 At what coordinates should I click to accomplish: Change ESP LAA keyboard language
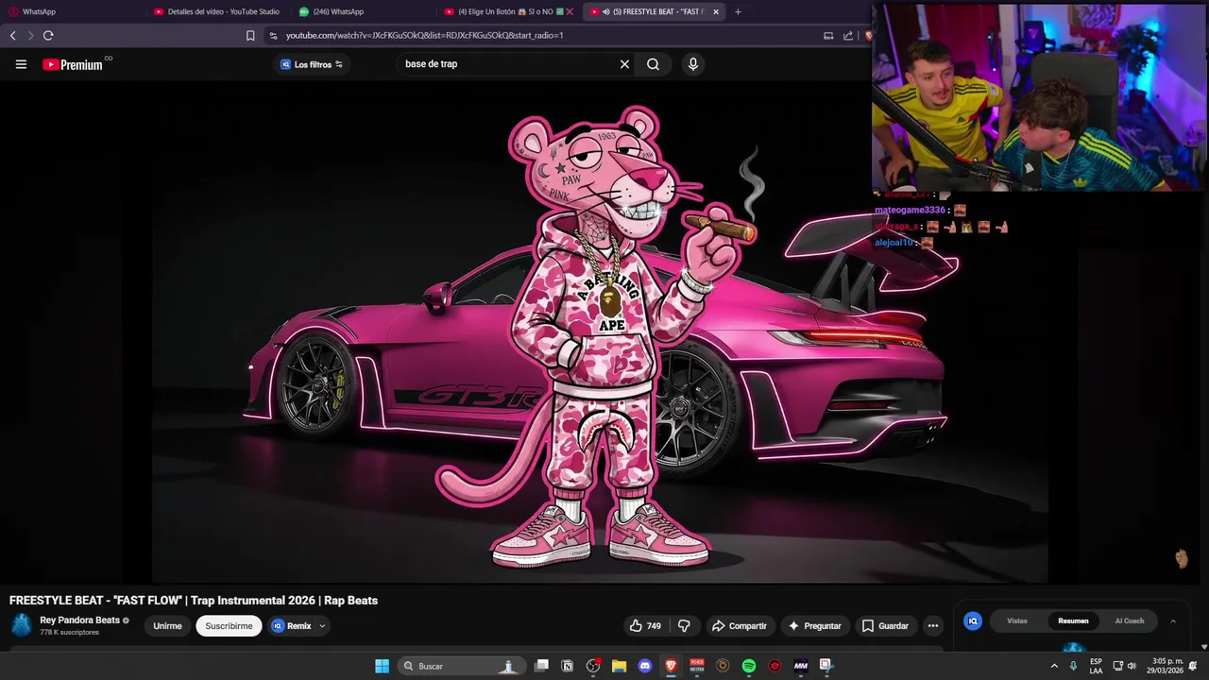pyautogui.click(x=1096, y=666)
